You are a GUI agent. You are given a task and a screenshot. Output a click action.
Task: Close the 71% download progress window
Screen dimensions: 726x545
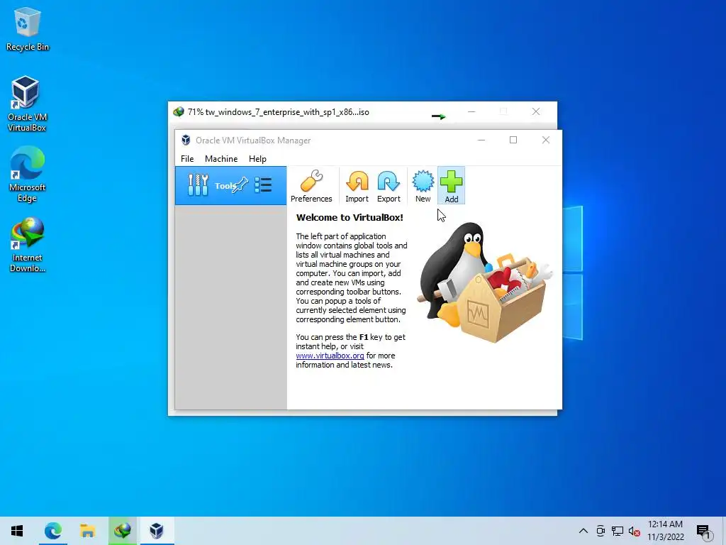coord(536,111)
